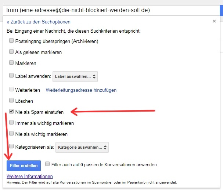Enable 'Immer als wichtig markieren'
This screenshot has width=223, height=192.
point(12,123)
